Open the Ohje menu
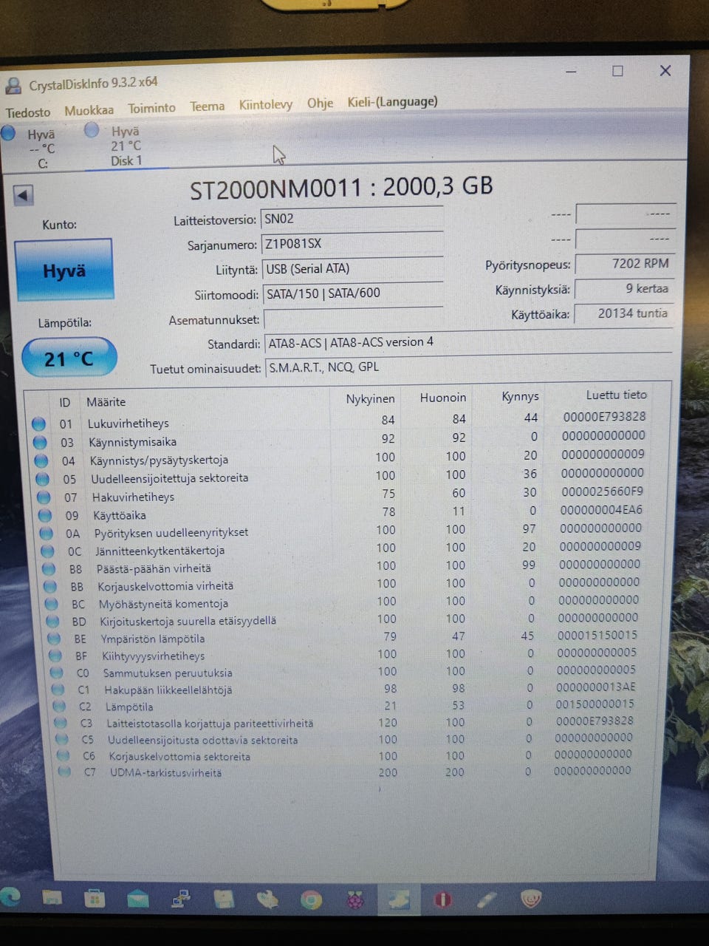The image size is (709, 946). [x=320, y=103]
